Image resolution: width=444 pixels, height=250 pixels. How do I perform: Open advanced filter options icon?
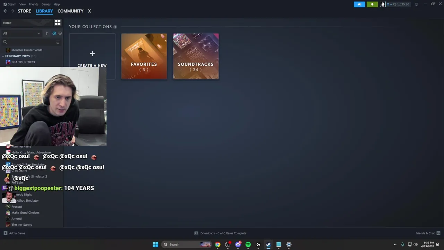[x=58, y=42]
